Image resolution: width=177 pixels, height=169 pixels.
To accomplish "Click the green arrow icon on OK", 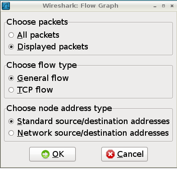I will point(45,154).
